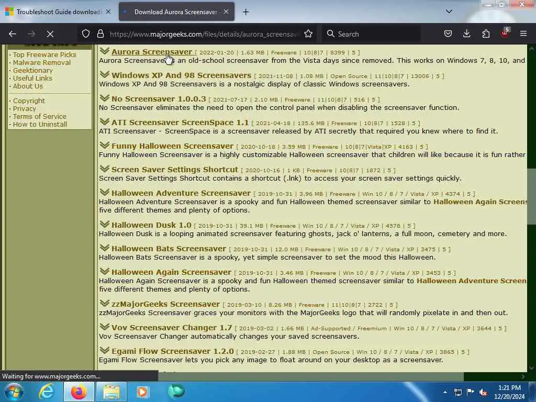Open the Downloads arrow icon

click(466, 33)
